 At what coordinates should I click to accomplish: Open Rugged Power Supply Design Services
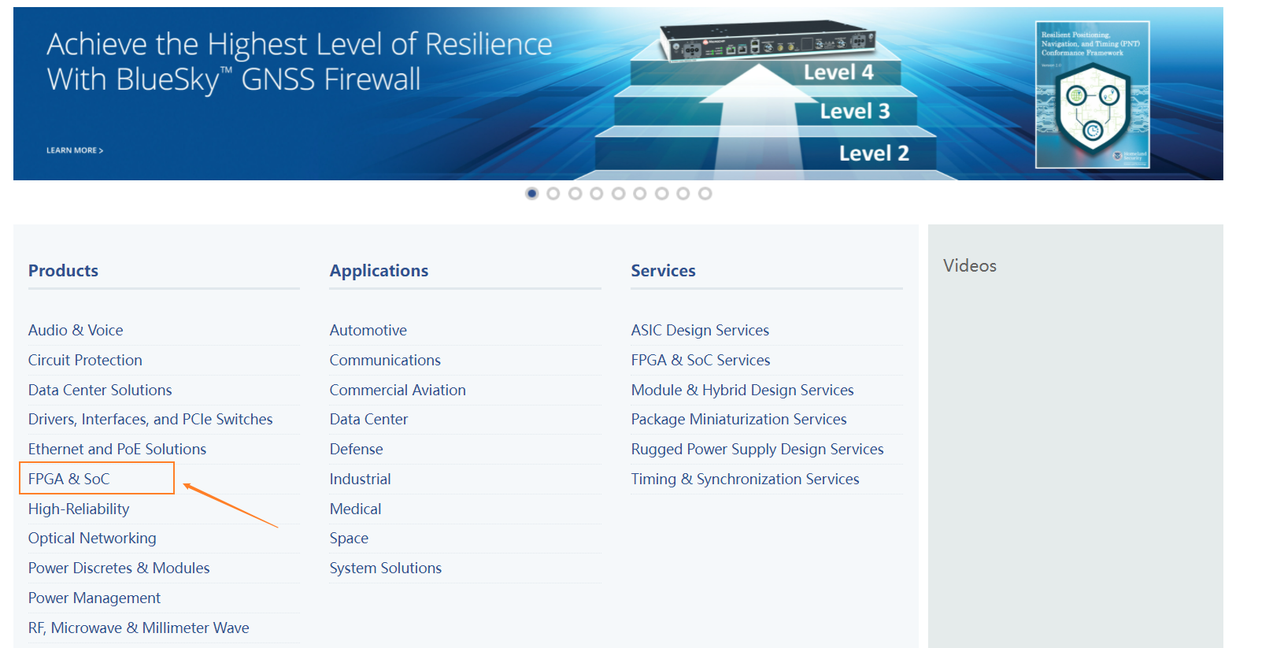[x=757, y=450]
